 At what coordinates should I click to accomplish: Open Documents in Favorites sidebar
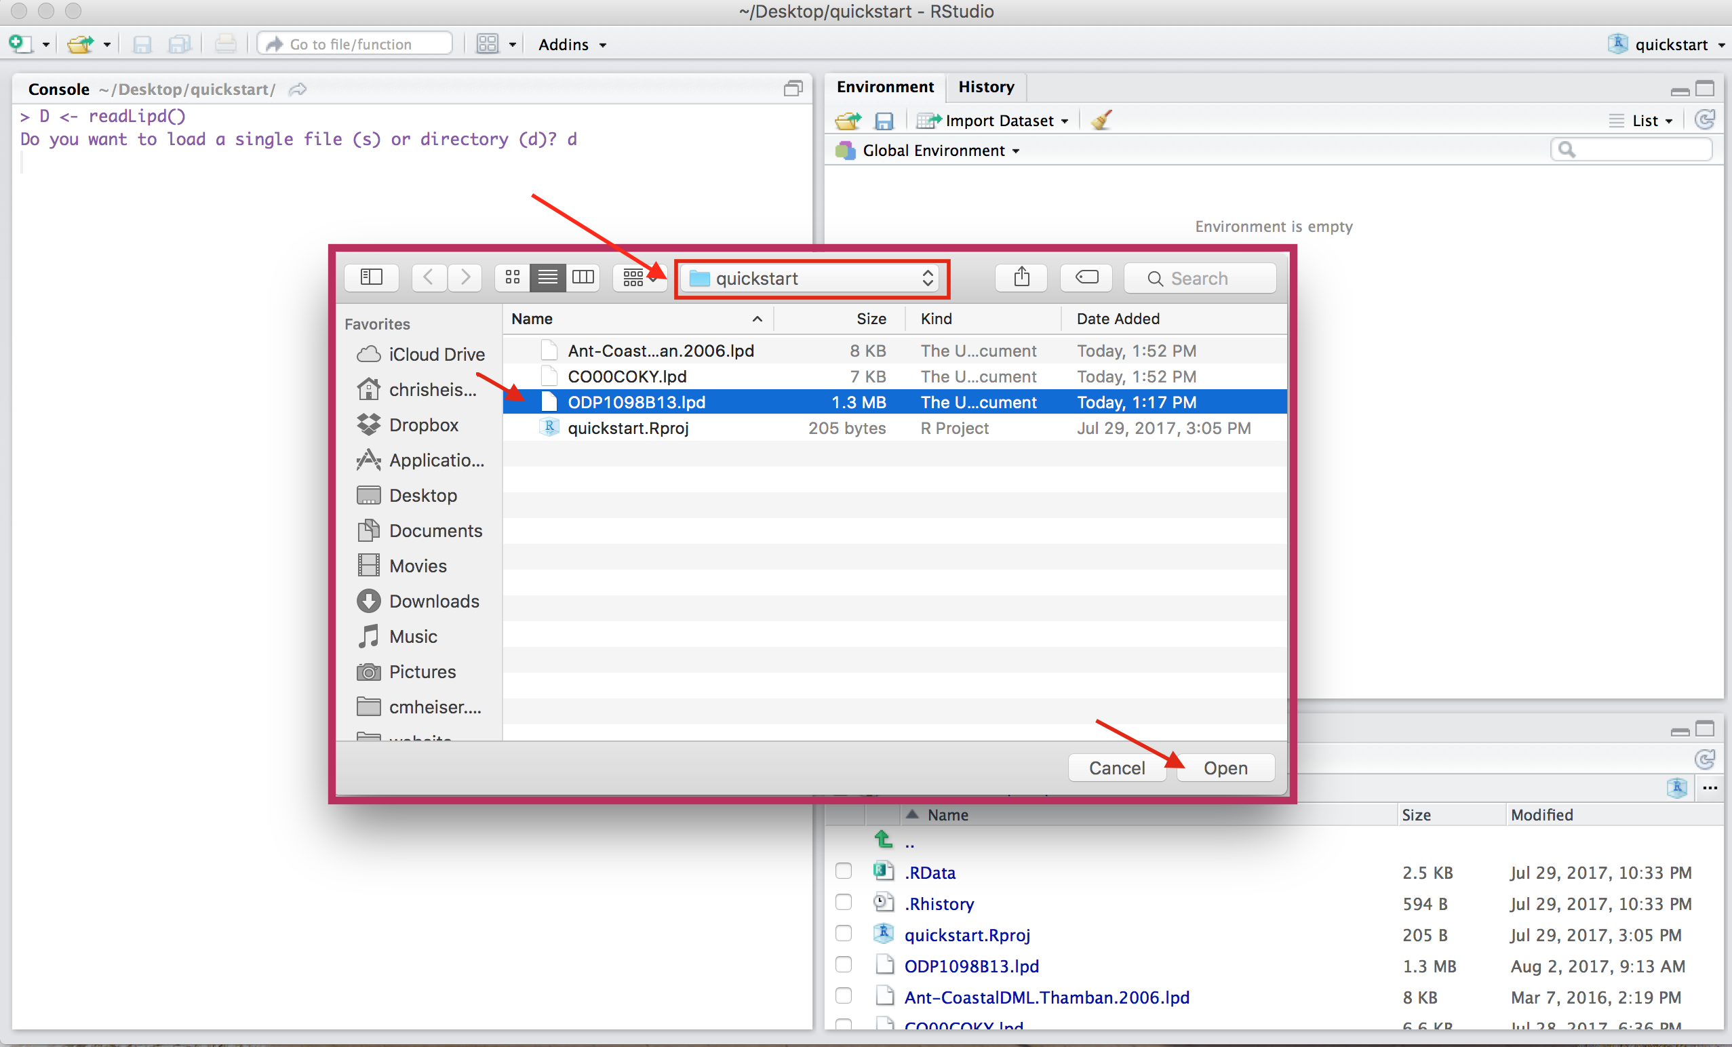[420, 530]
